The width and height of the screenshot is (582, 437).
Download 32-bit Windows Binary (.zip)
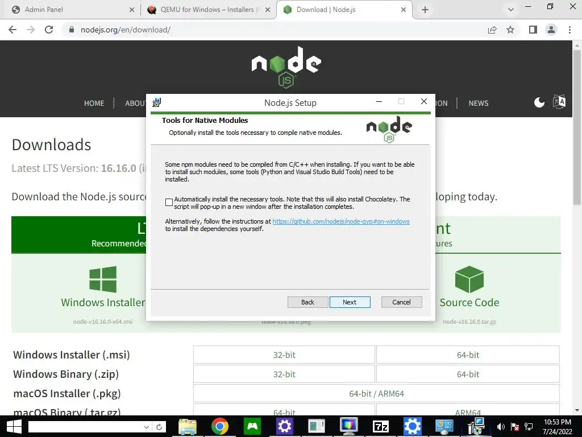(284, 374)
